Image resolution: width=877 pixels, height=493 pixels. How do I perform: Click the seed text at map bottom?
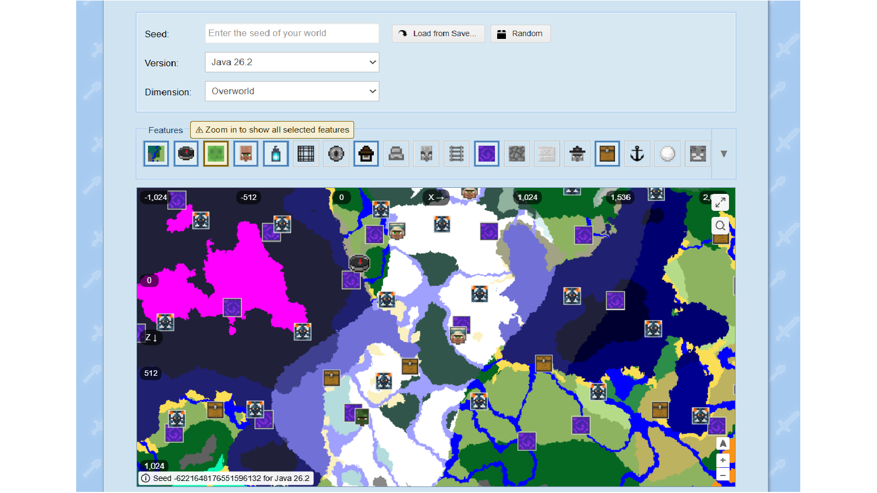231,478
